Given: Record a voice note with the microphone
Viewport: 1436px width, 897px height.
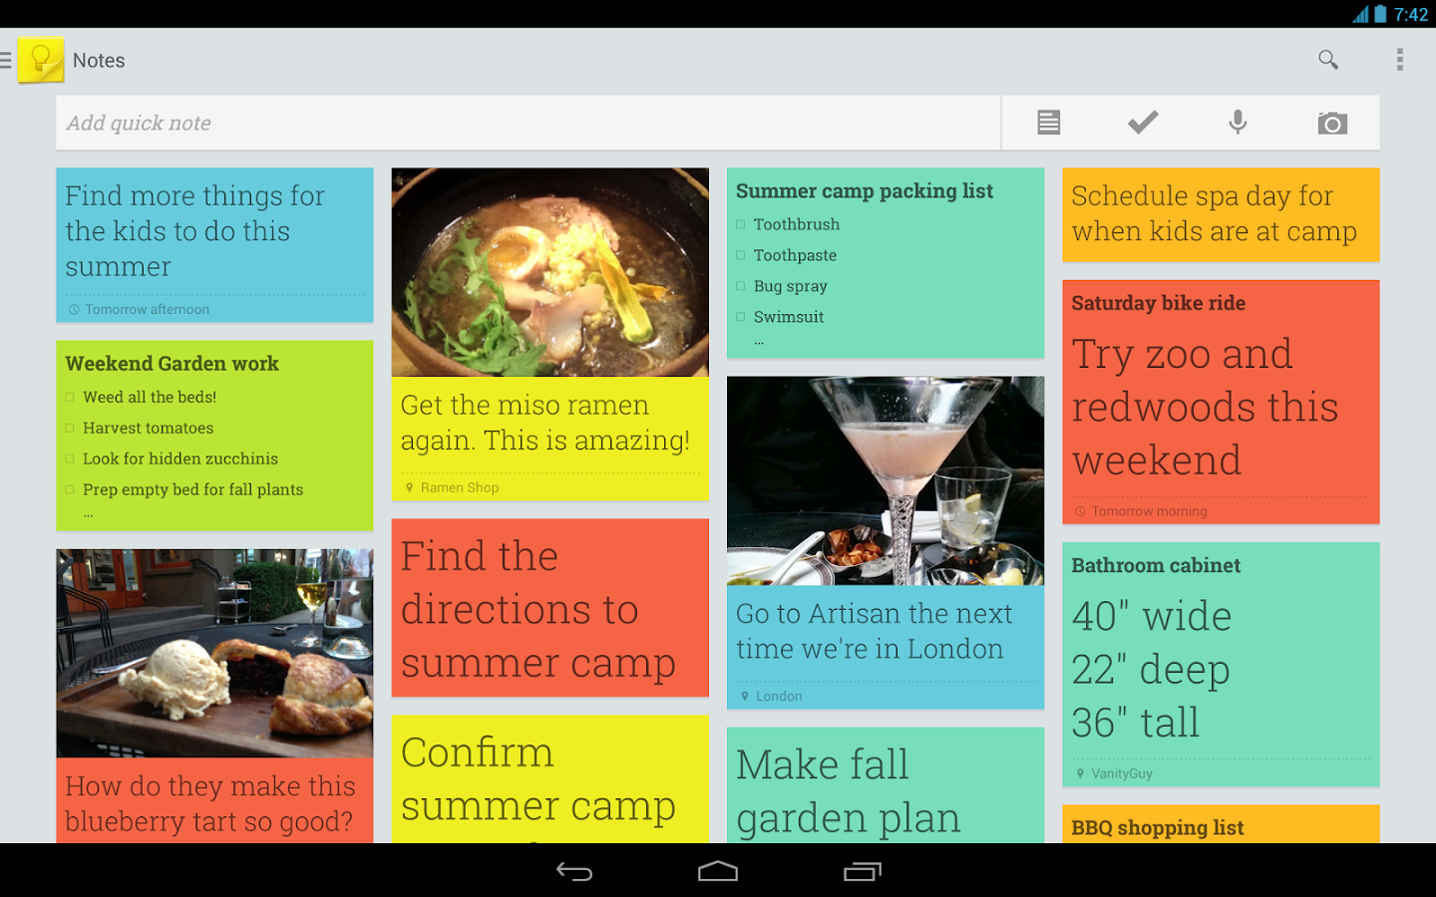Looking at the screenshot, I should pos(1237,123).
